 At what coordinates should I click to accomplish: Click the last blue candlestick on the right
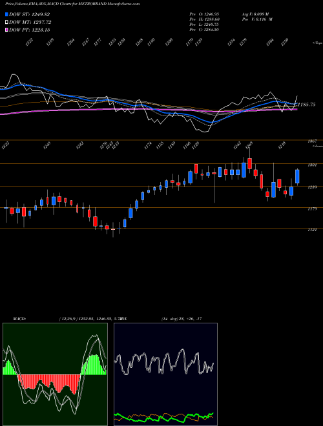point(297,177)
